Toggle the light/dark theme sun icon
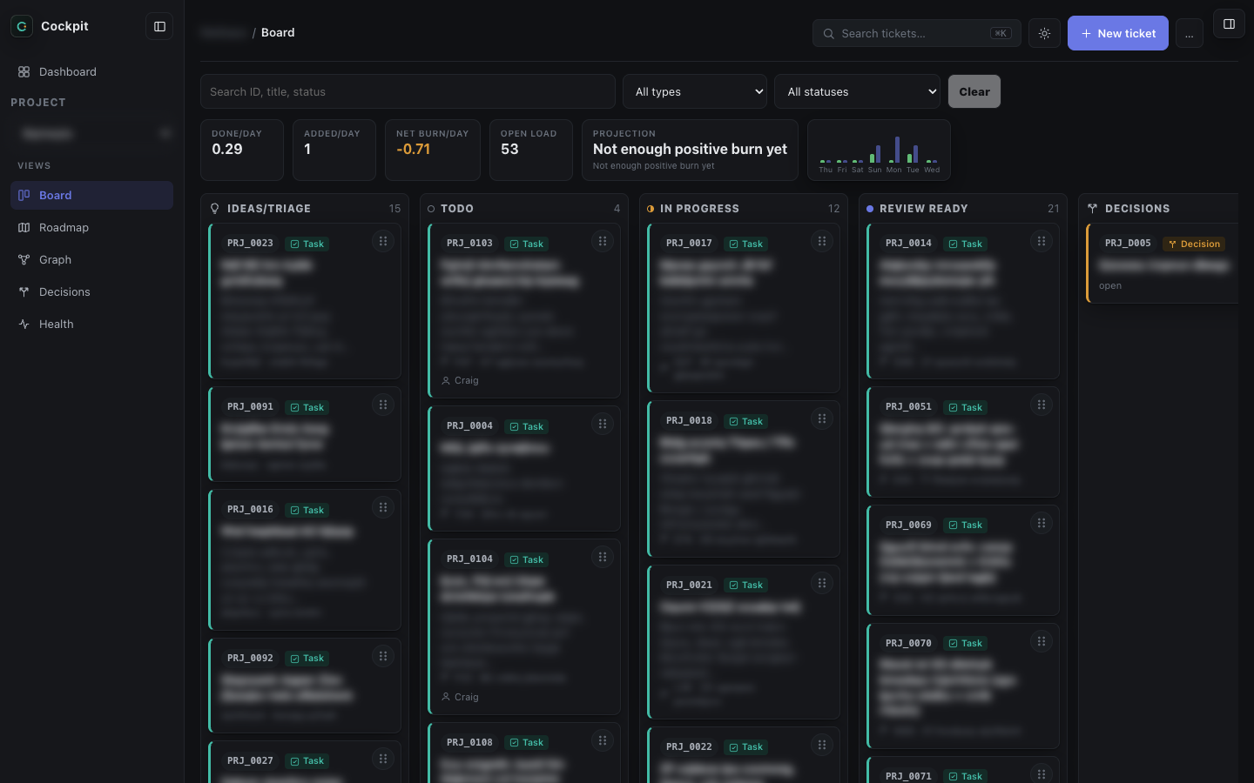Screen dimensions: 1254x783 click(1044, 33)
